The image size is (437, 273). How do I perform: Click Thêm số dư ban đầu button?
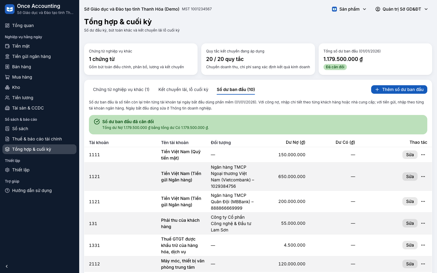[399, 89]
